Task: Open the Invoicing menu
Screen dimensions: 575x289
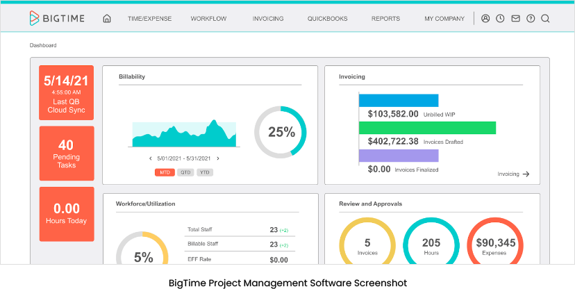Action: pyautogui.click(x=268, y=19)
